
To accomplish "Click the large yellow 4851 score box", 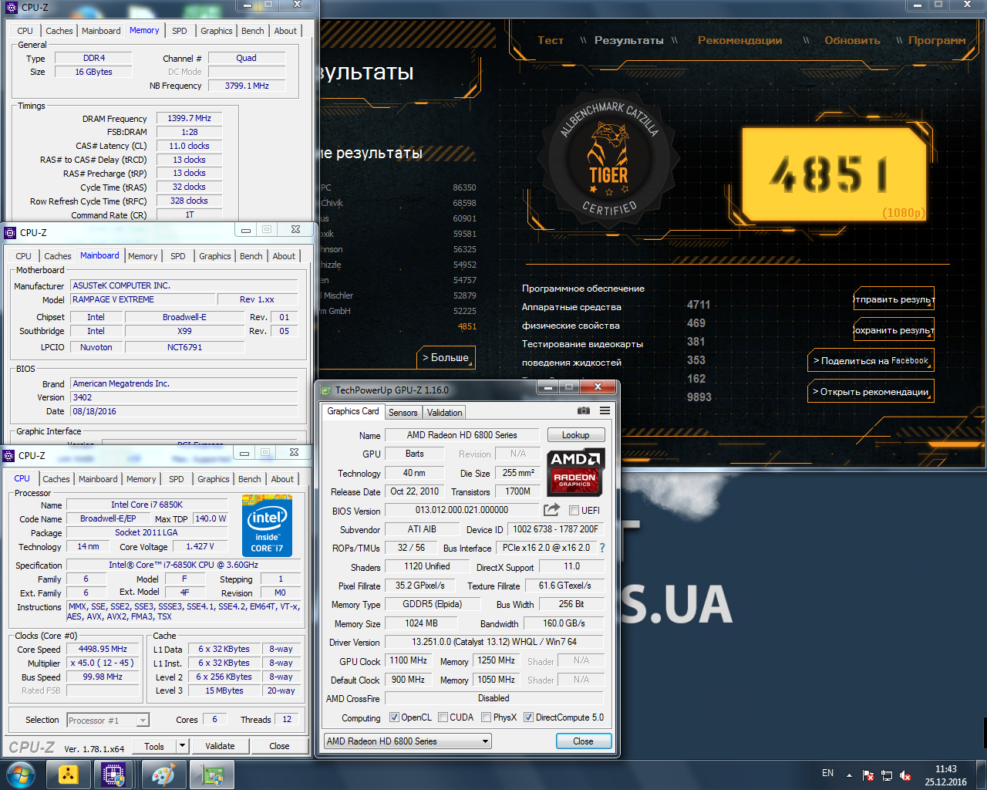I will click(x=834, y=174).
